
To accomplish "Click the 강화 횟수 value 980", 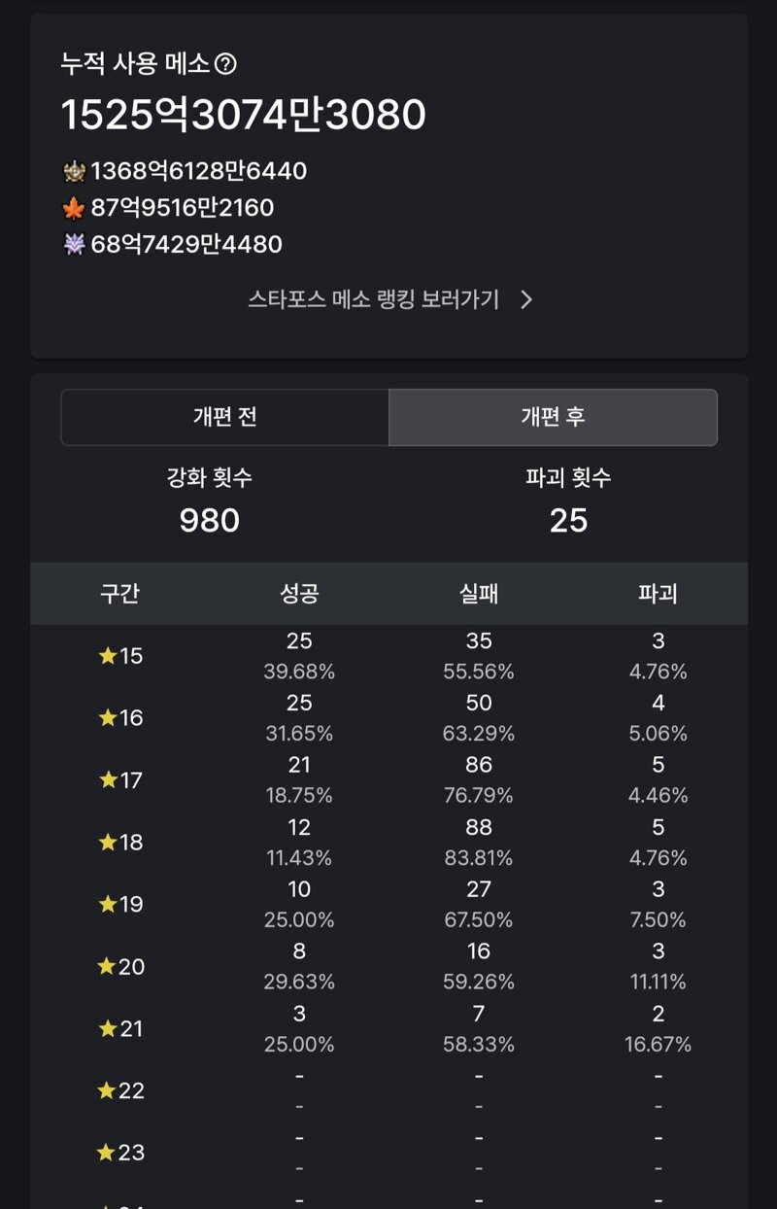I will coord(210,521).
